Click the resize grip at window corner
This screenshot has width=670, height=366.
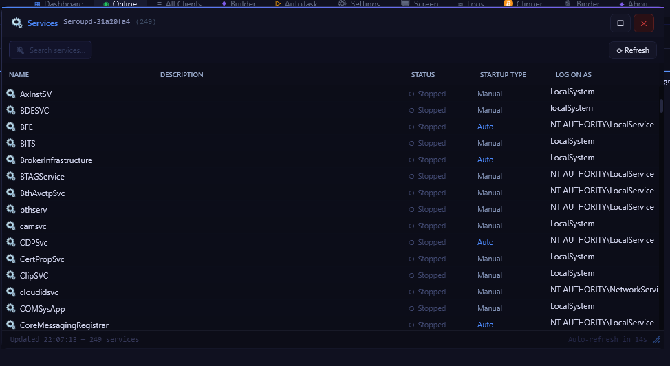[656, 340]
